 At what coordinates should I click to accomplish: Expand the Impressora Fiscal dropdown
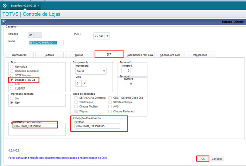pos(104,71)
